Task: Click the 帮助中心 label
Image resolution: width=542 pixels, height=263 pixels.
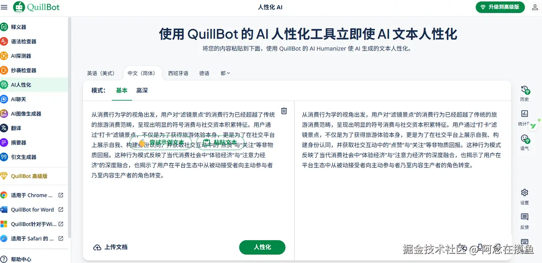Action: click(21, 259)
